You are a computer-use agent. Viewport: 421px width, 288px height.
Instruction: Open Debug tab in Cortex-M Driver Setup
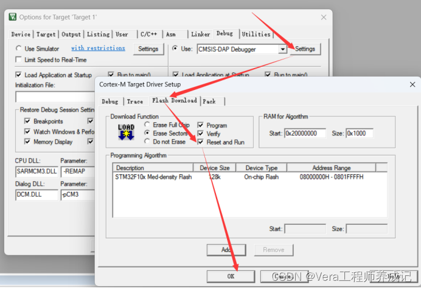point(110,101)
